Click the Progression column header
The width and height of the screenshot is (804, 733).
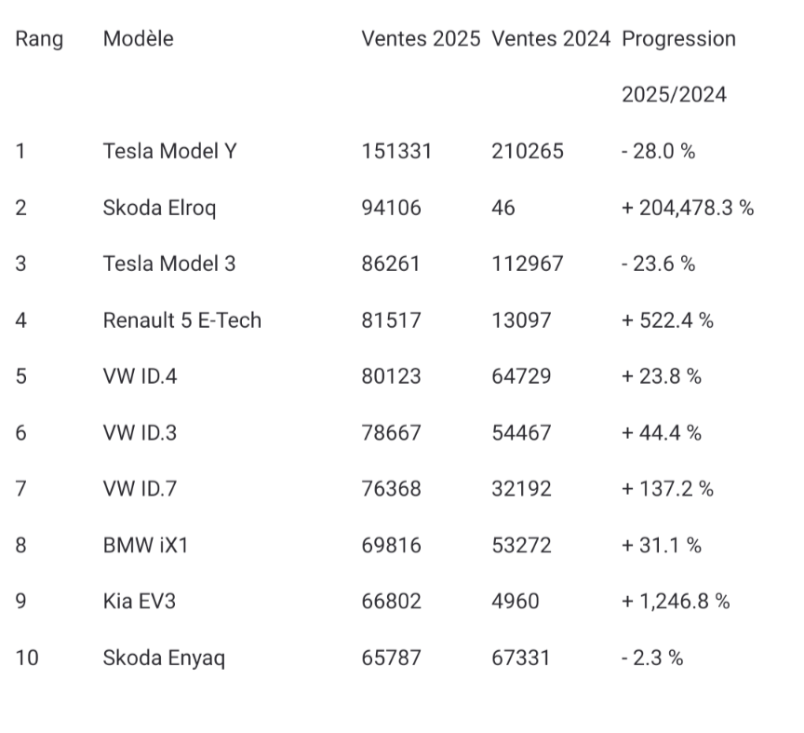click(678, 39)
